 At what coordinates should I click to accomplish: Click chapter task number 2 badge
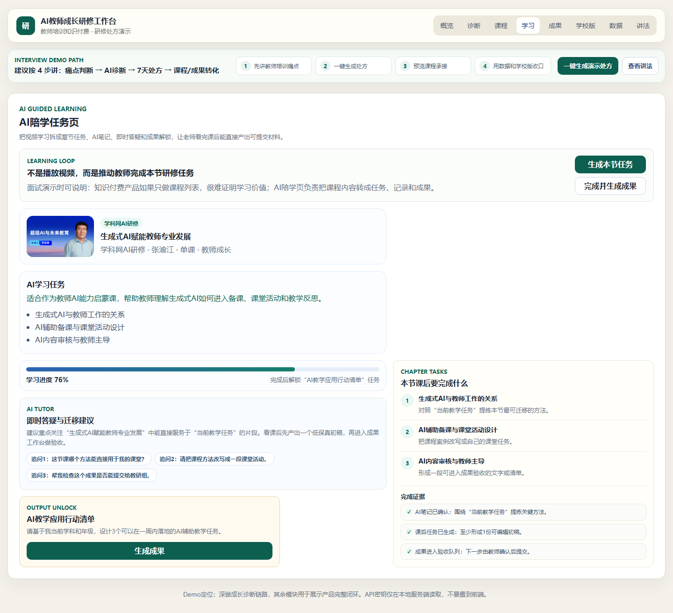(x=407, y=432)
